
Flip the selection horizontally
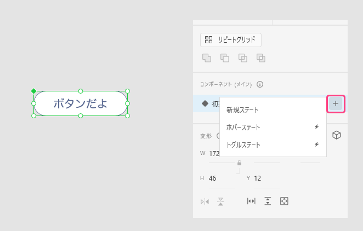(x=205, y=201)
